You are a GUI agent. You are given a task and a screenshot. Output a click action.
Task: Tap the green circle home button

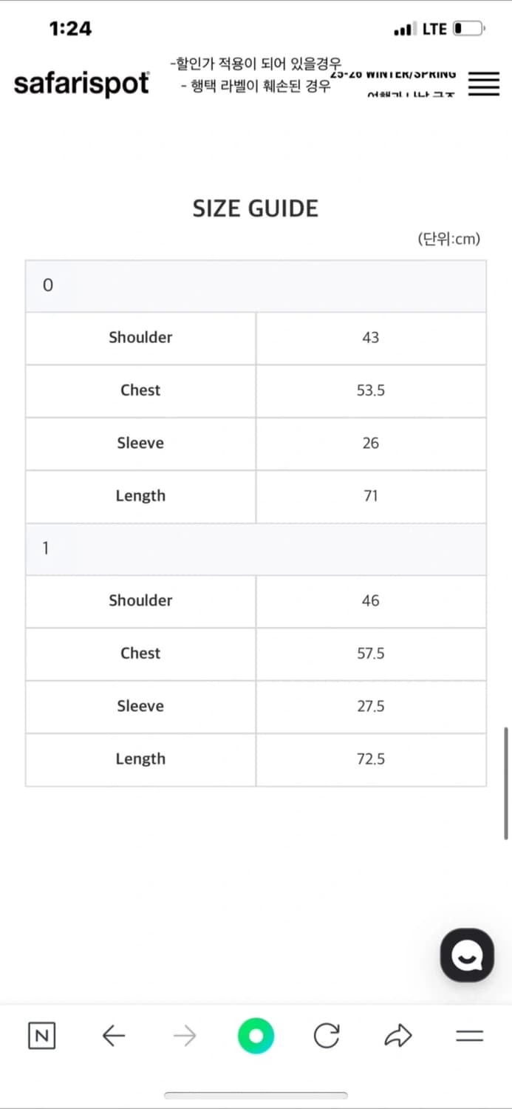coord(256,1037)
